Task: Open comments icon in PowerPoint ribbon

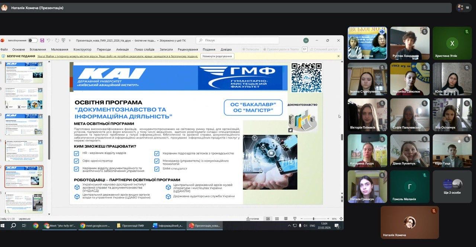Action: [x=305, y=49]
